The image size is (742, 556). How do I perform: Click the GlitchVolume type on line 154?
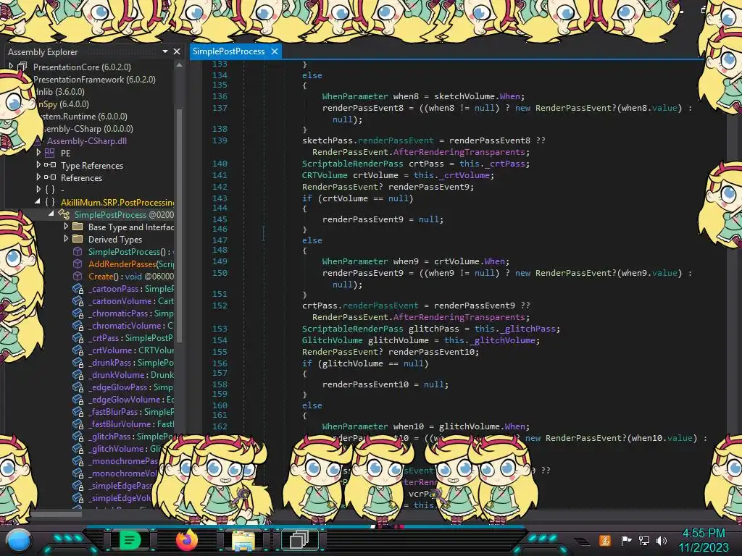332,340
